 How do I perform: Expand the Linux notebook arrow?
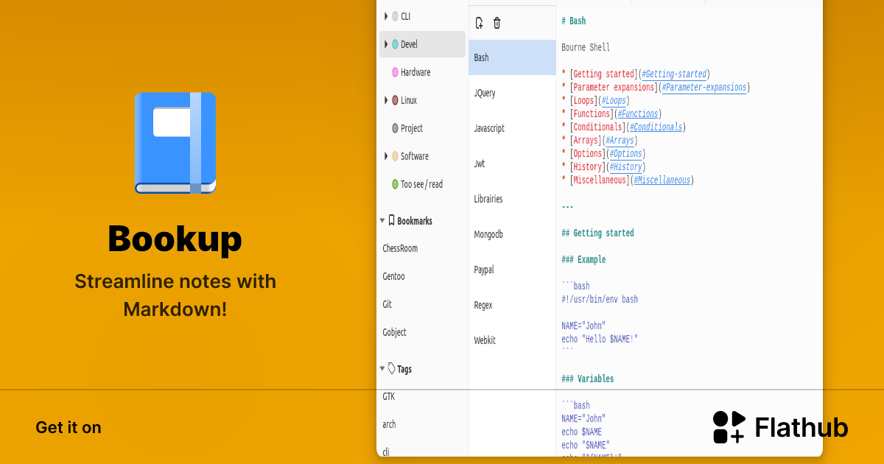385,100
